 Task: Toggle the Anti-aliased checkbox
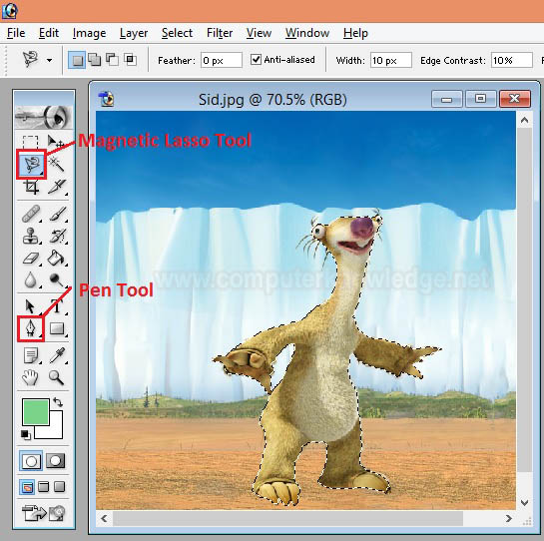click(x=256, y=59)
